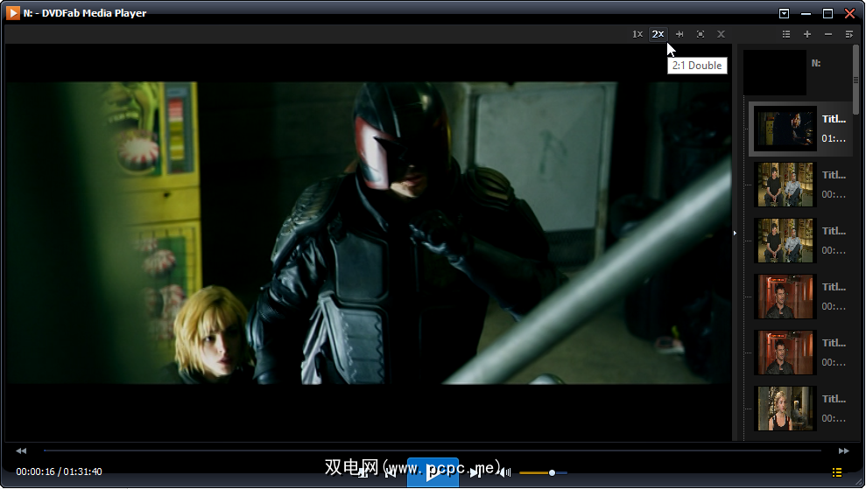This screenshot has height=489, width=866.
Task: Mute audio with the speaker icon
Action: pos(504,472)
